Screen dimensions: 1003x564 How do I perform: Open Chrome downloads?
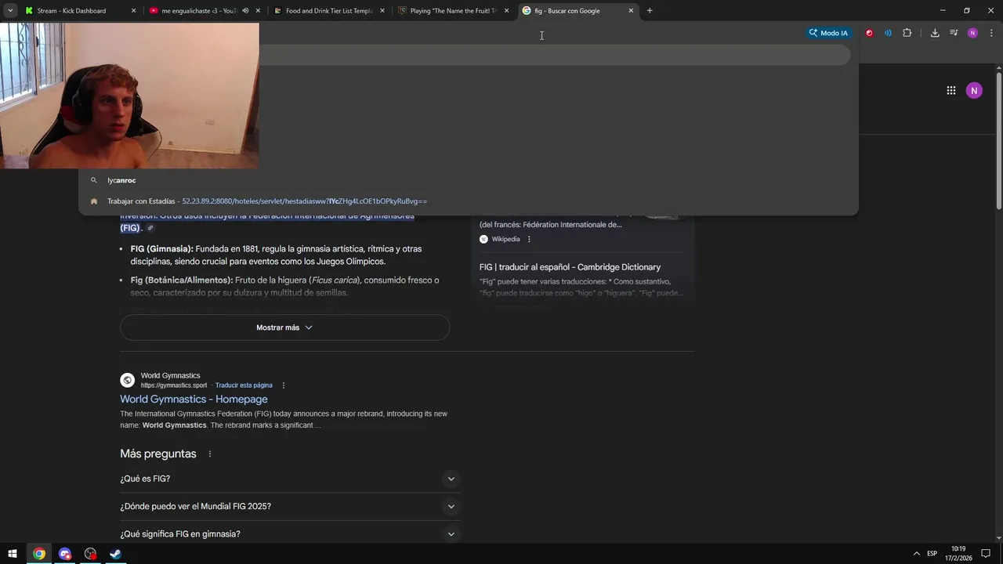pyautogui.click(x=935, y=33)
